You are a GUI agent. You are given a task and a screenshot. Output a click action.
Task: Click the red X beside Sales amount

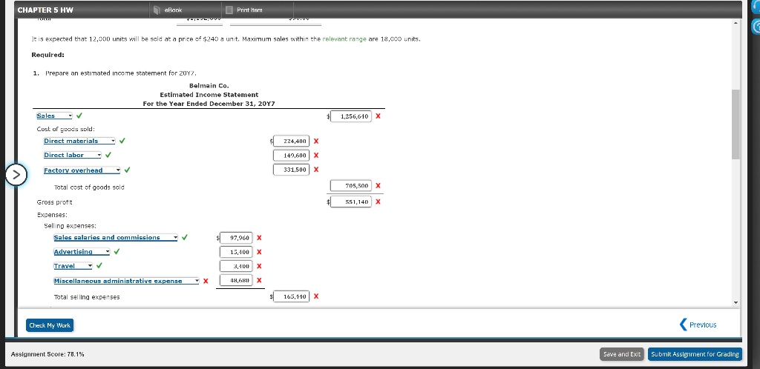[x=378, y=116]
